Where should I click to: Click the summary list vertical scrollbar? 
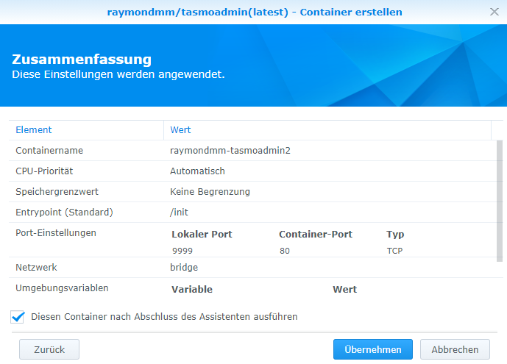(x=500, y=201)
